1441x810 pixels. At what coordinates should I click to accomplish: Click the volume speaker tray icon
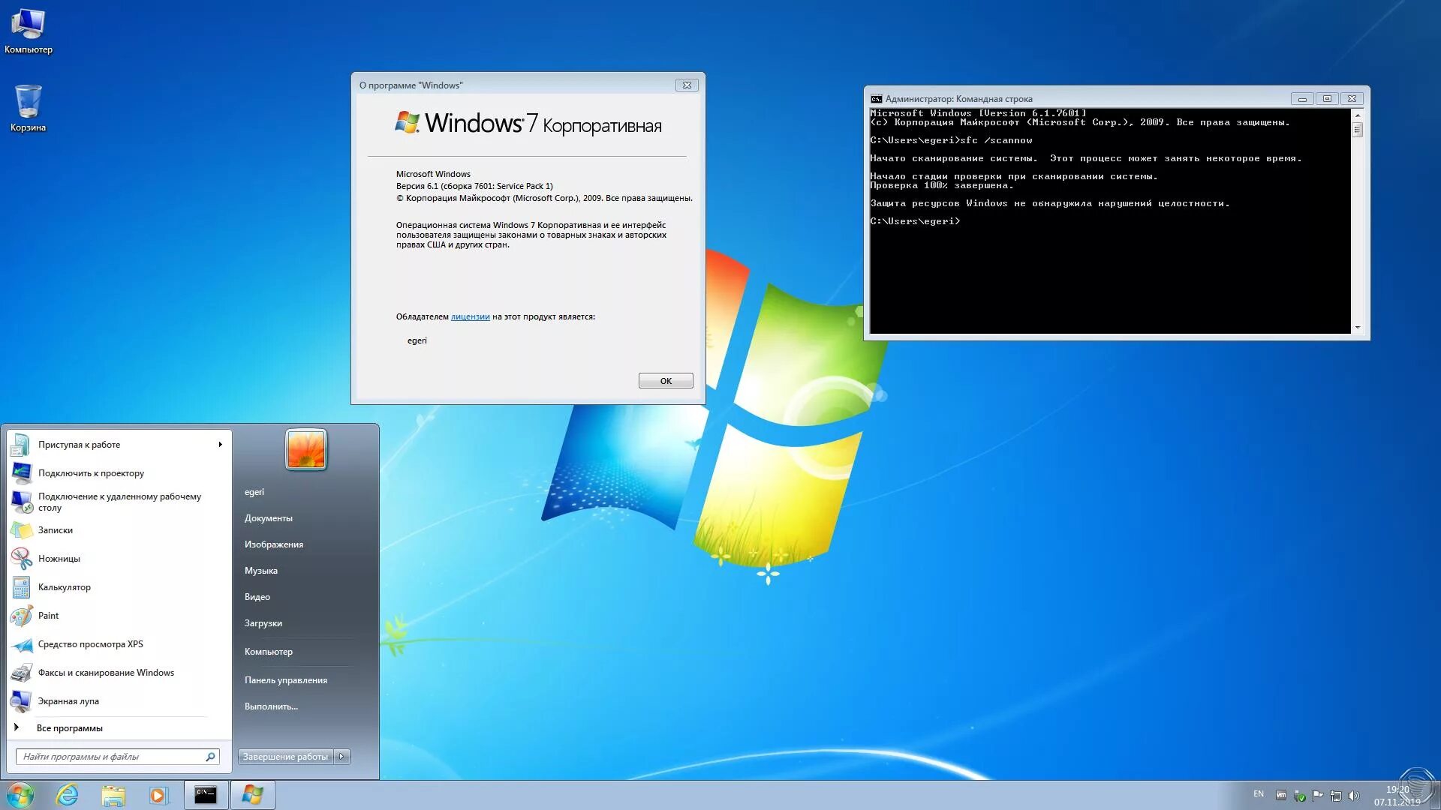coord(1353,796)
